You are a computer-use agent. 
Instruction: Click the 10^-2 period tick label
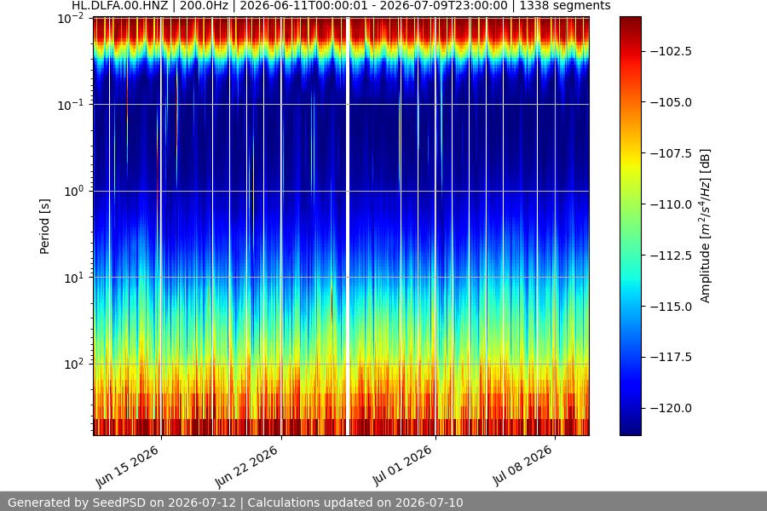(71, 19)
